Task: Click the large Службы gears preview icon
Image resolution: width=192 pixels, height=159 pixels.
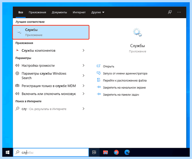Action: (x=137, y=32)
